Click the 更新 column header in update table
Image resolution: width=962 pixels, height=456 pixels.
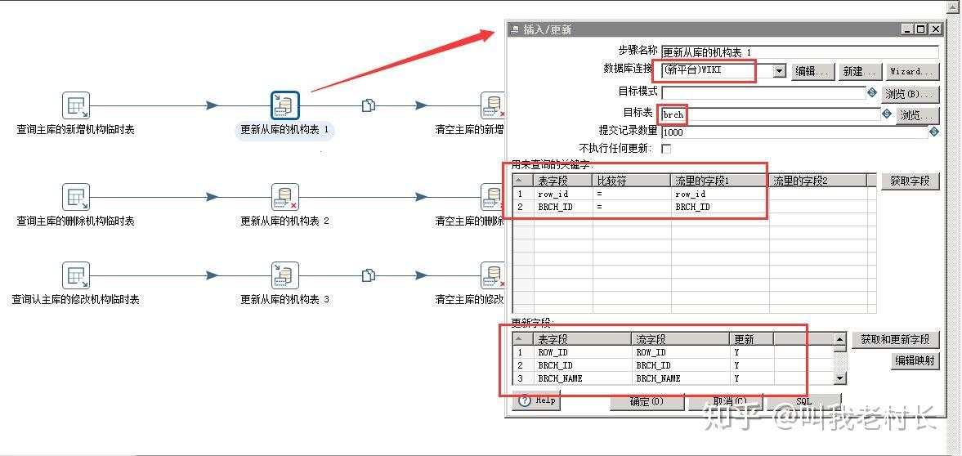pos(752,339)
